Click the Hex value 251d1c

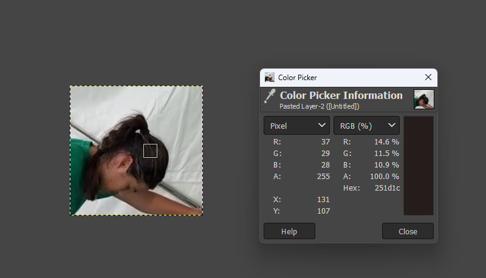coord(387,188)
